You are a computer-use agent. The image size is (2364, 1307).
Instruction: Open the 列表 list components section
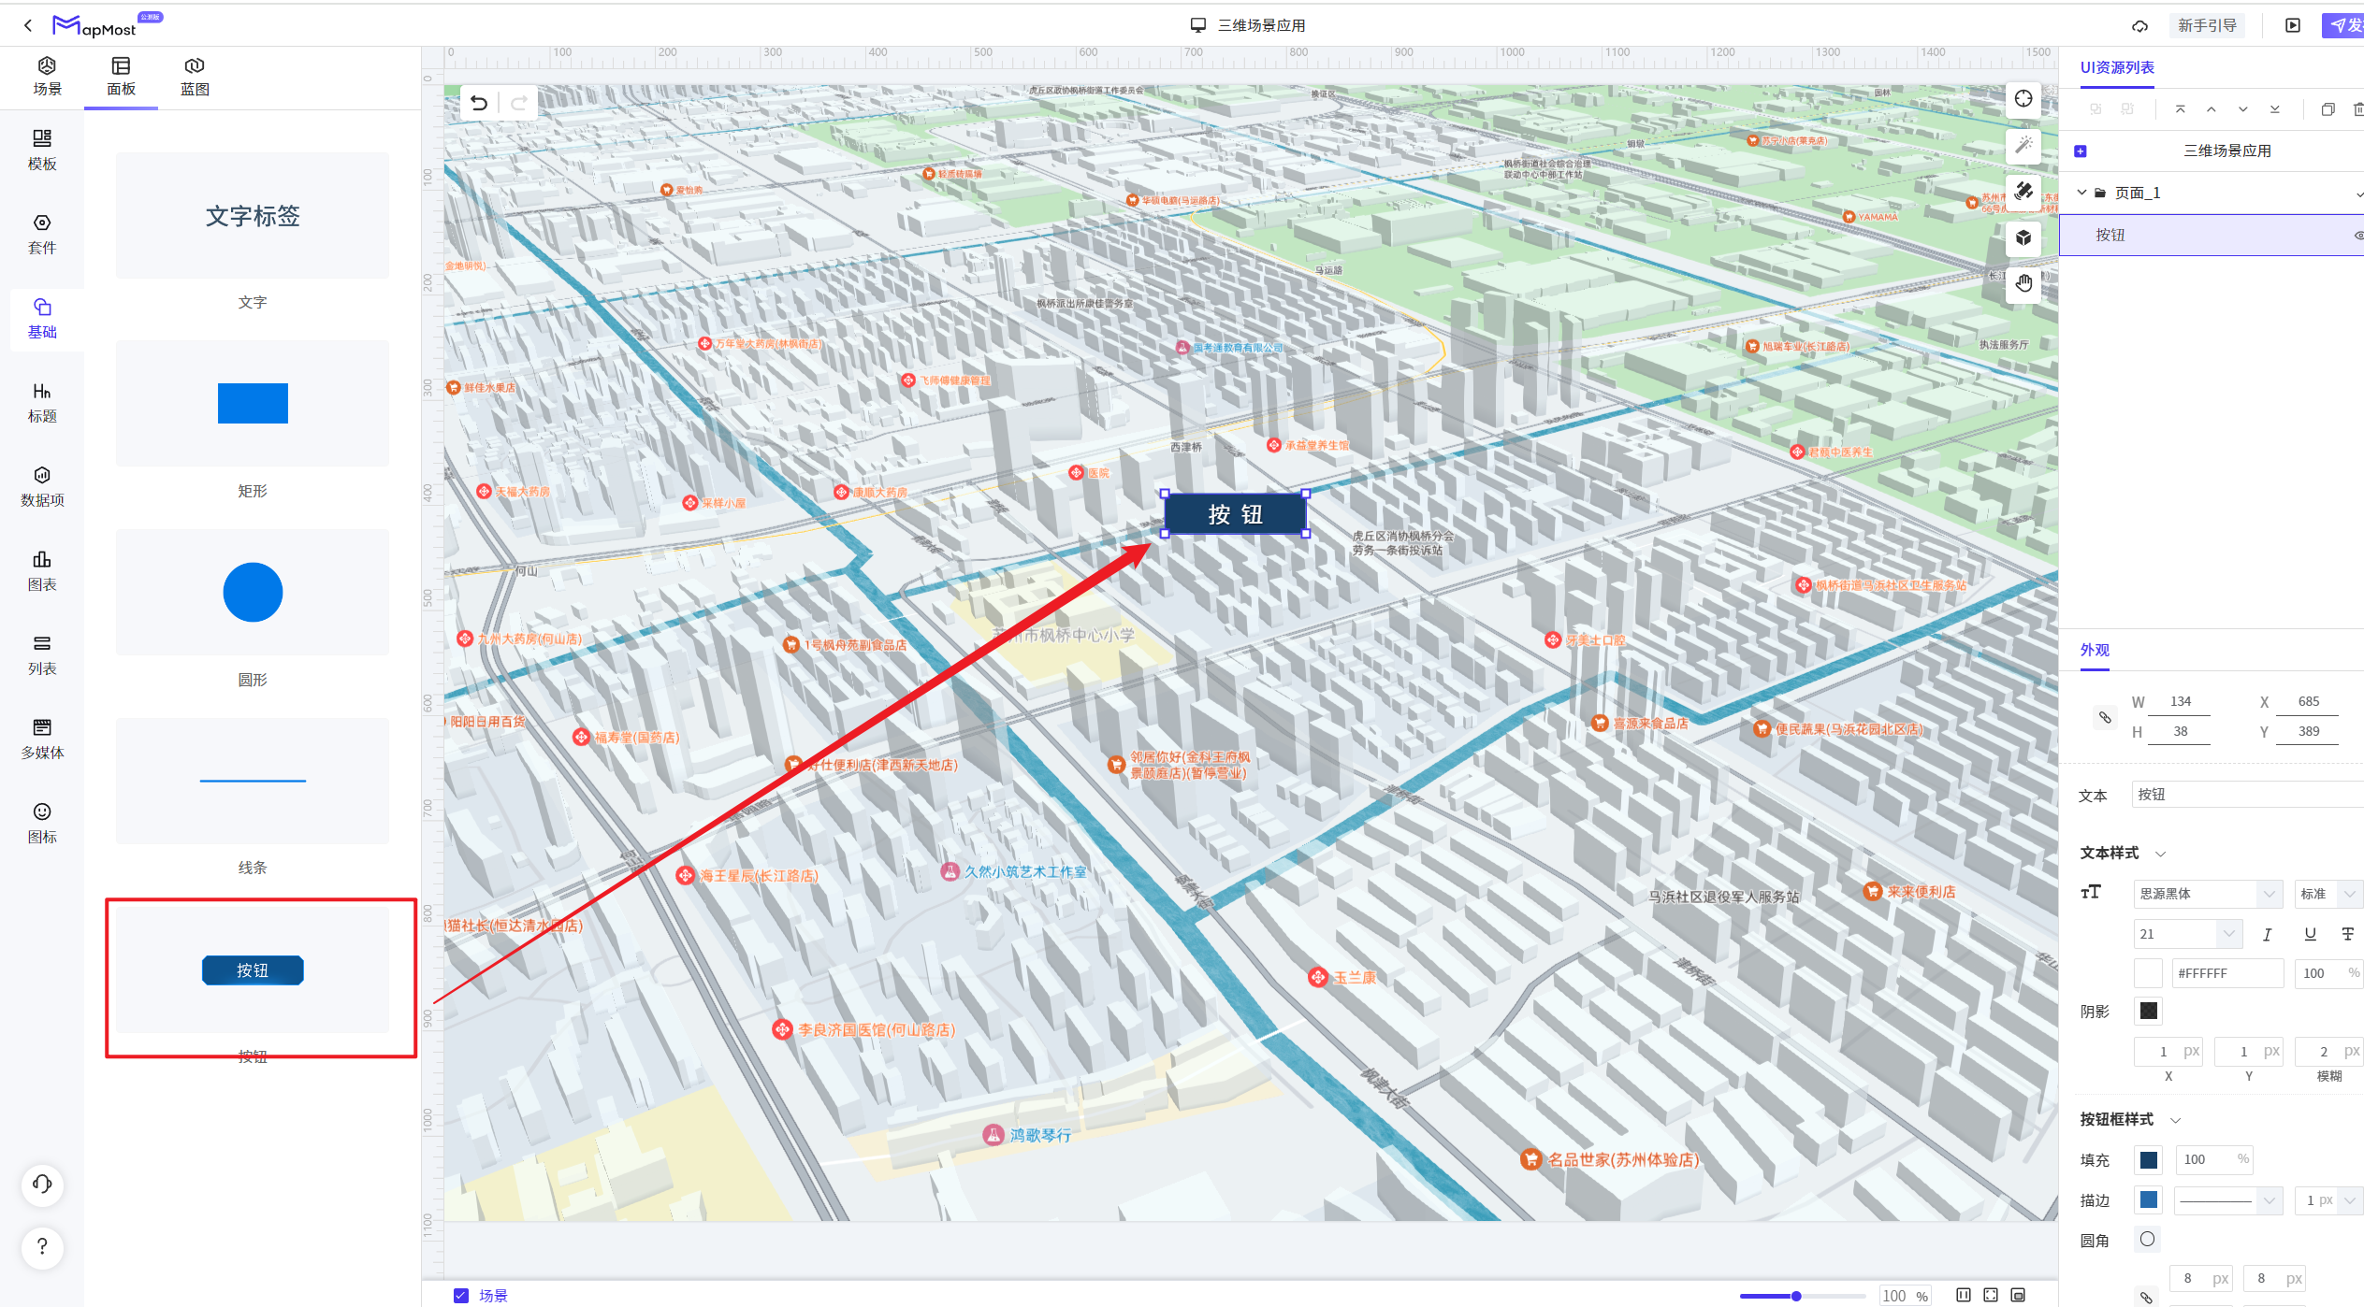(42, 655)
